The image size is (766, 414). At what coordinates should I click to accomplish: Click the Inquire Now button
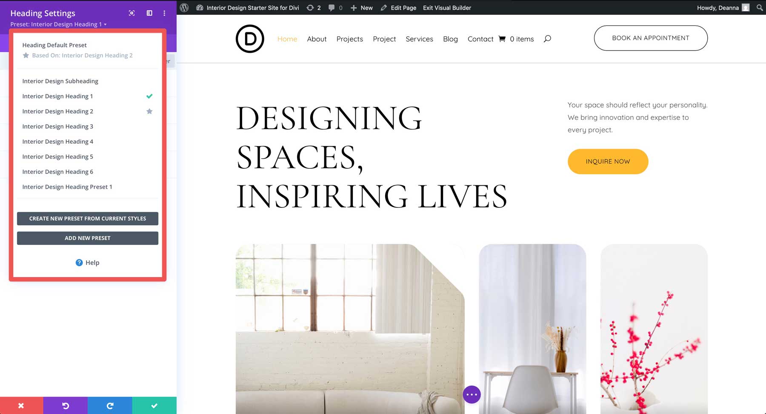[608, 162]
